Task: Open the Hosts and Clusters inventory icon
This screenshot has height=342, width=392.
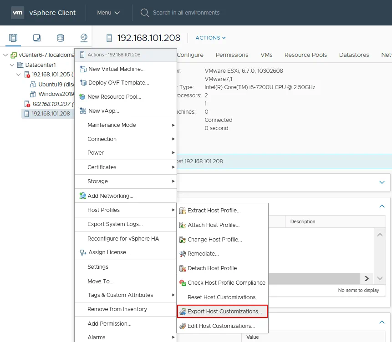Action: tap(13, 38)
